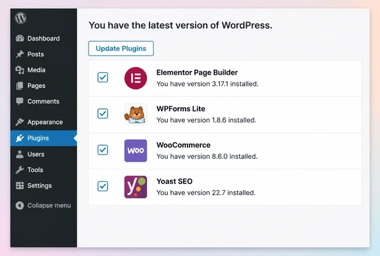The width and height of the screenshot is (380, 256).
Task: Go to Settings in sidebar
Action: 44,186
